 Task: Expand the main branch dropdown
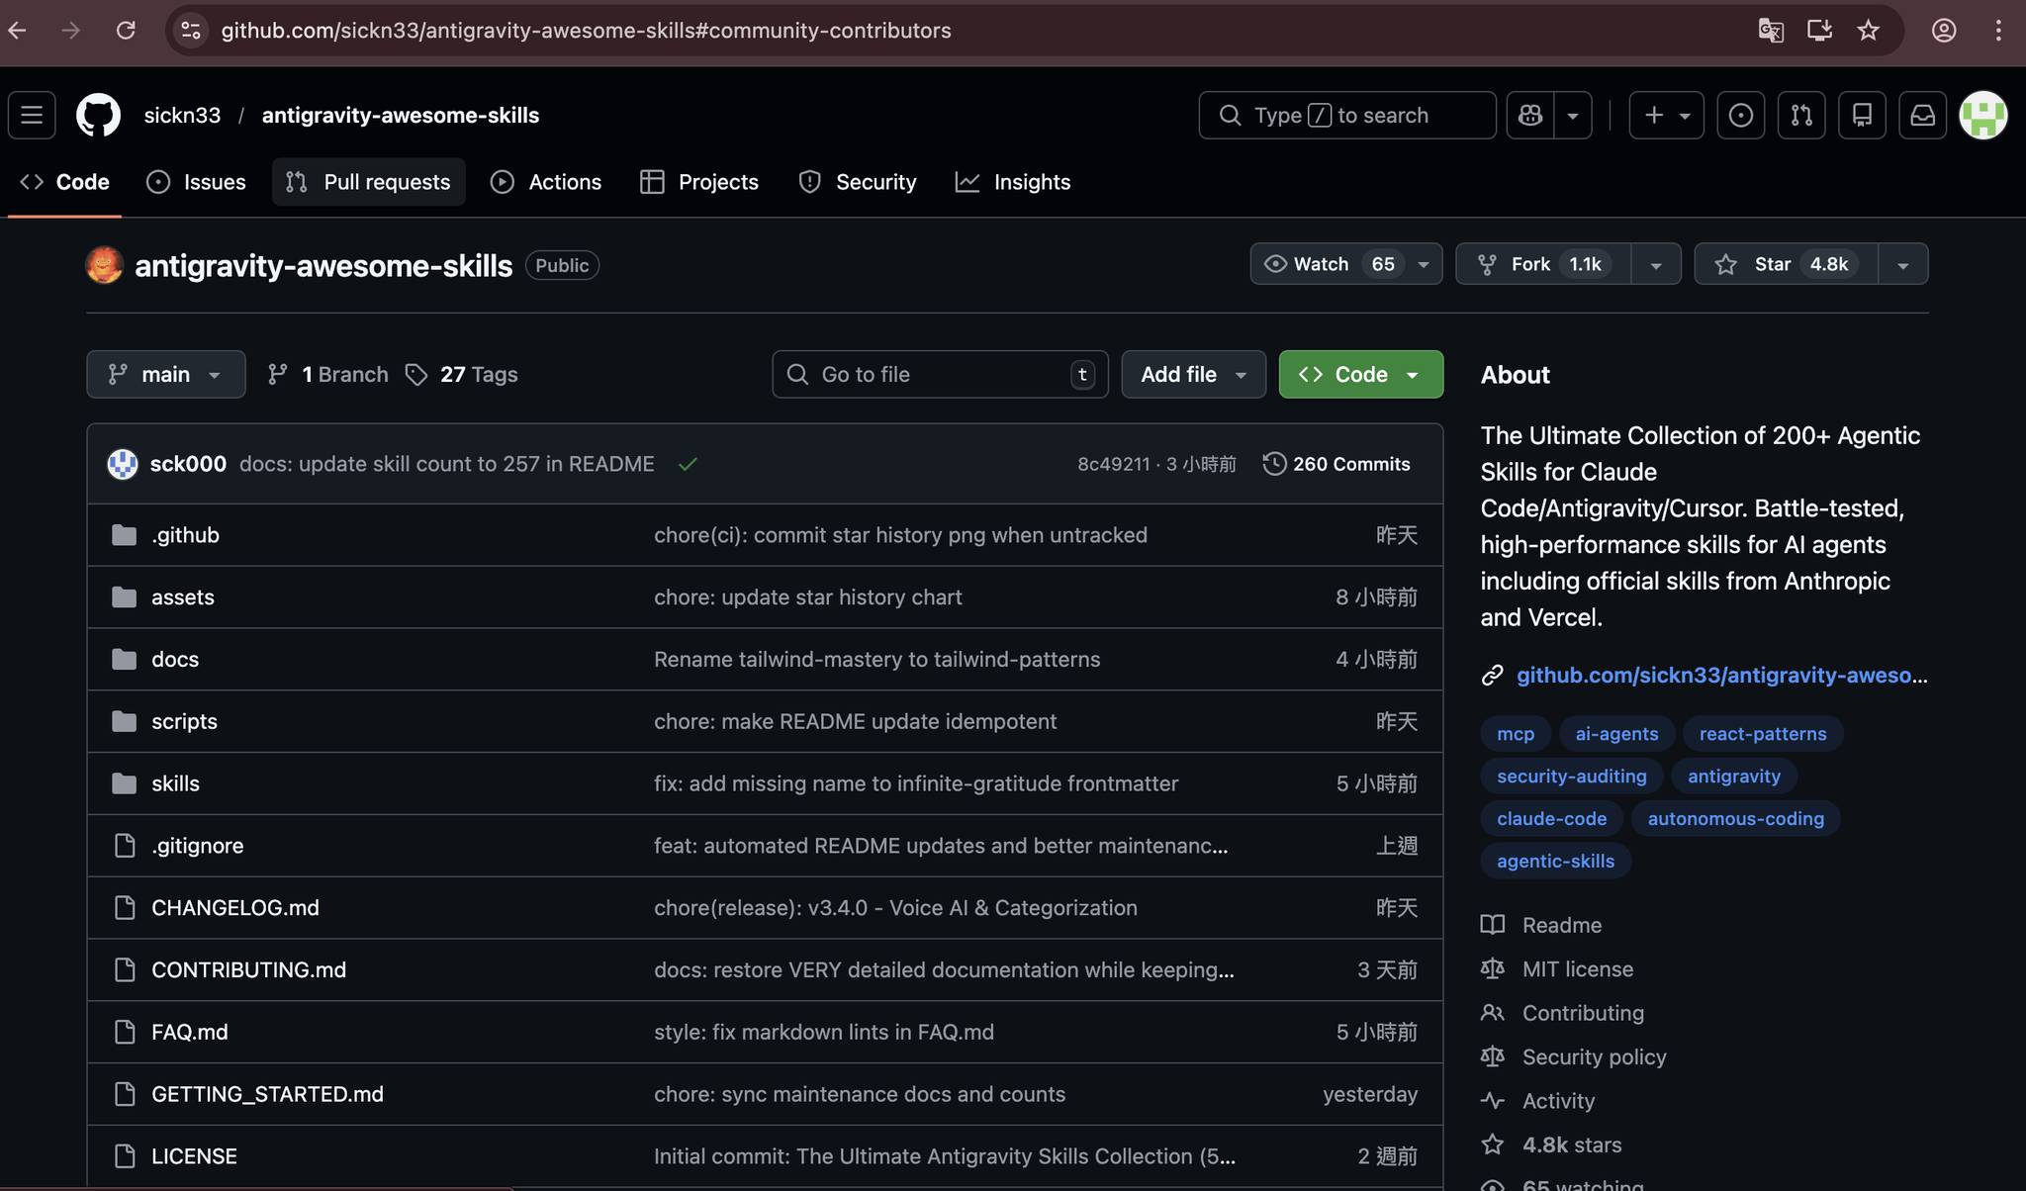coord(166,374)
